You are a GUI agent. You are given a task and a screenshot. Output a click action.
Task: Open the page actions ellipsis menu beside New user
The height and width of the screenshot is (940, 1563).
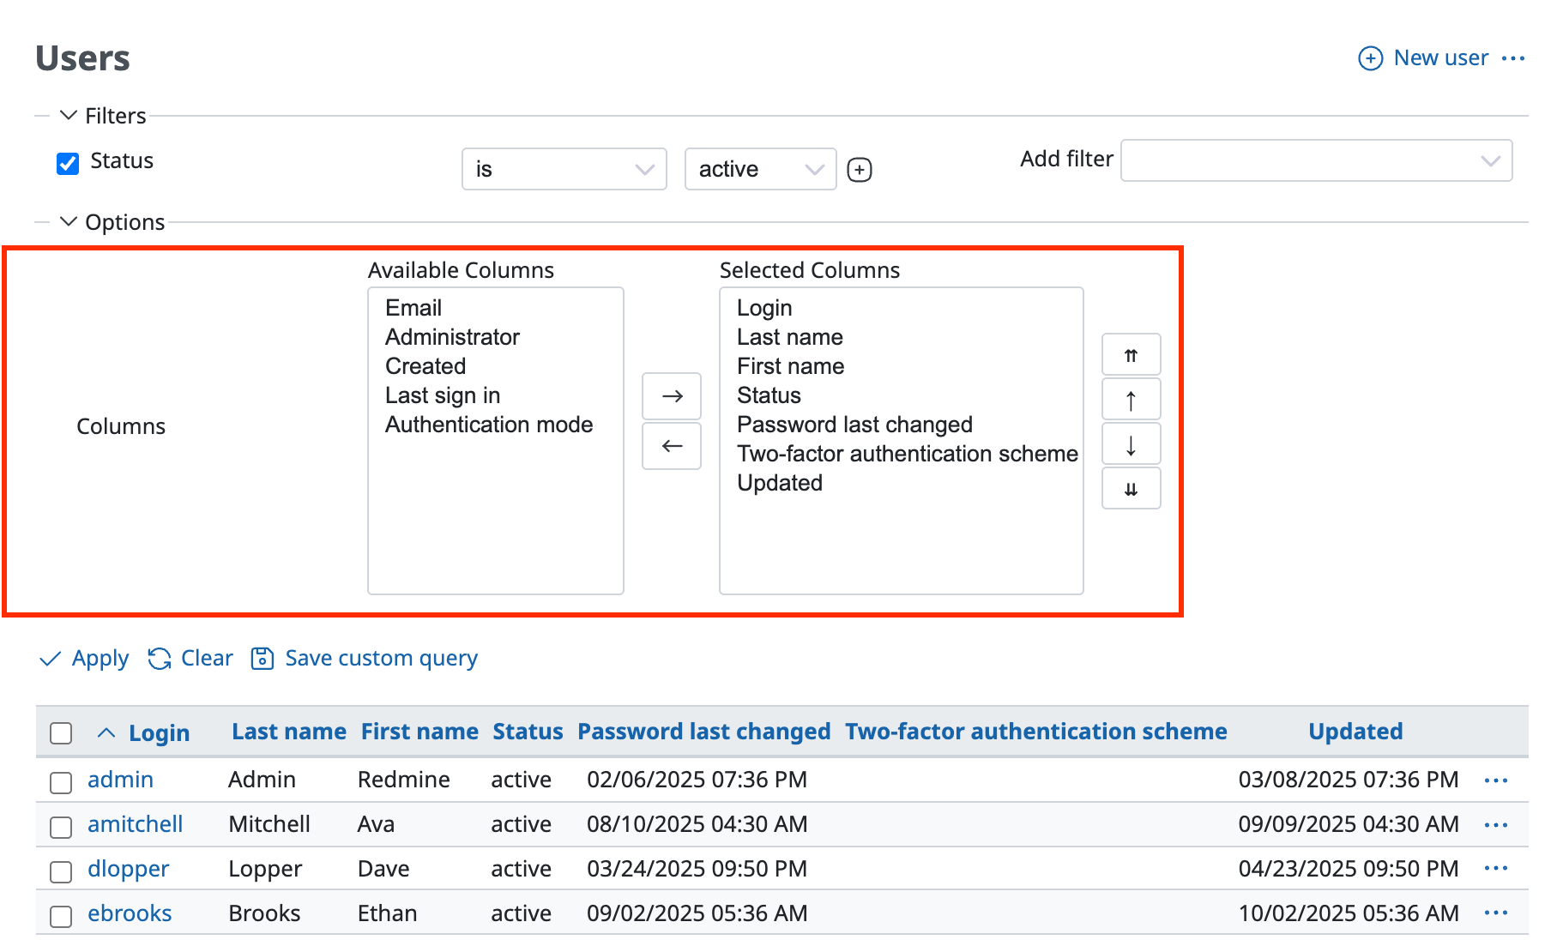1513,58
